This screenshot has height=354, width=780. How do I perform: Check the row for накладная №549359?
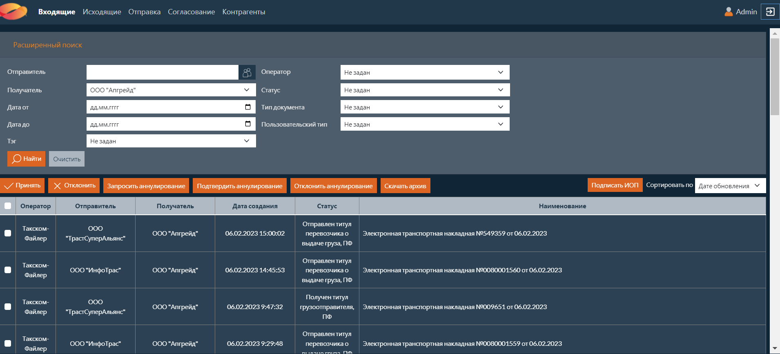(x=8, y=233)
